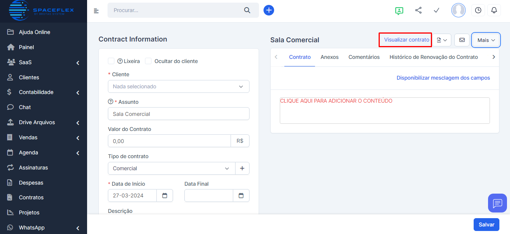Open the Mais dropdown button
Image resolution: width=510 pixels, height=234 pixels.
[486, 40]
